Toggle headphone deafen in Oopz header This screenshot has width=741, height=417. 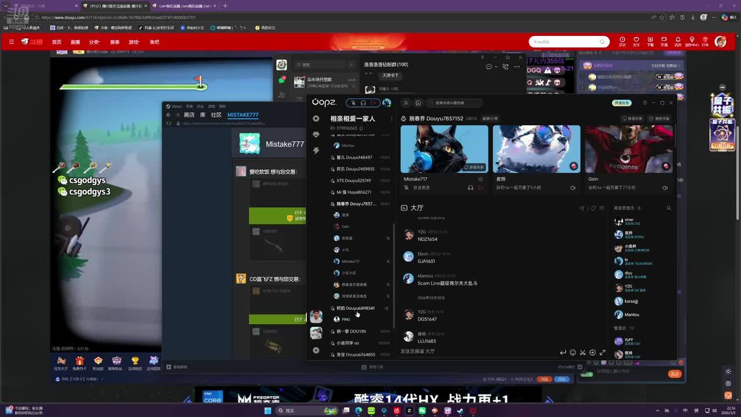point(363,103)
